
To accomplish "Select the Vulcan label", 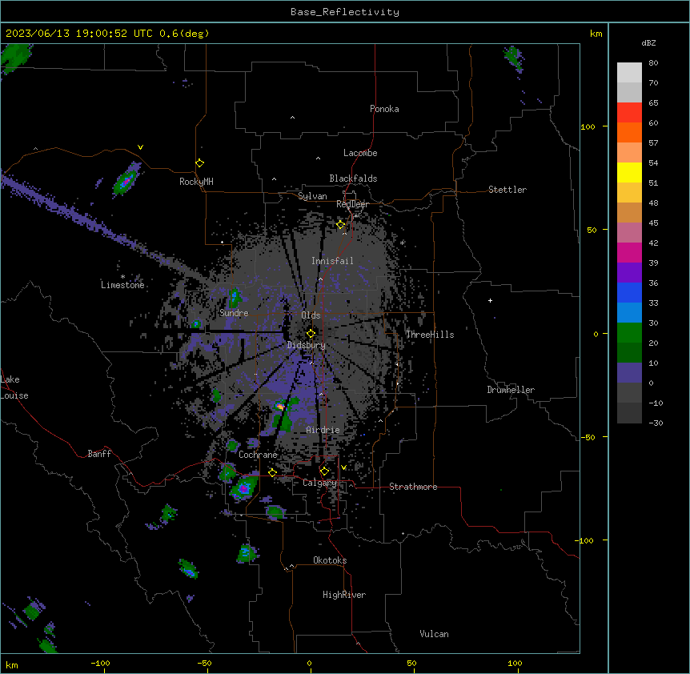I will [435, 634].
